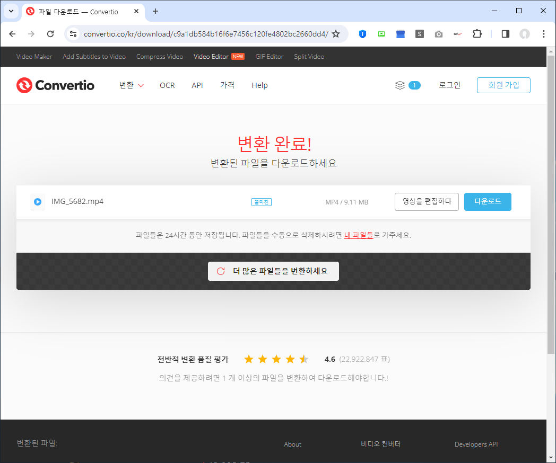
Task: Open the Chrome side panel icon
Action: (x=505, y=33)
